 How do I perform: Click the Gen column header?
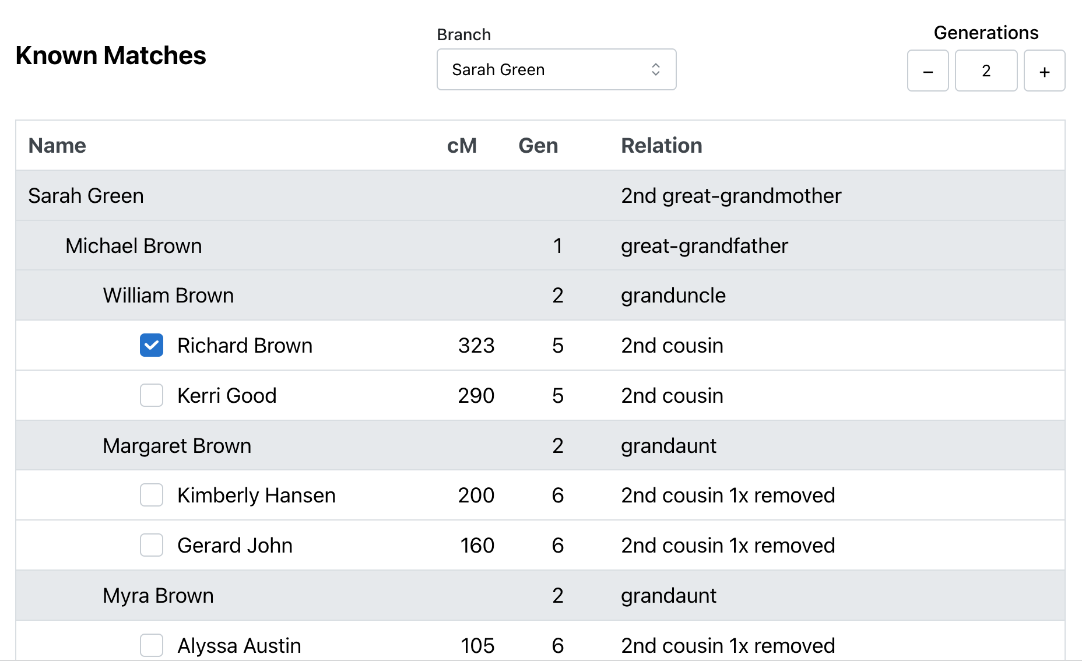pyautogui.click(x=538, y=146)
